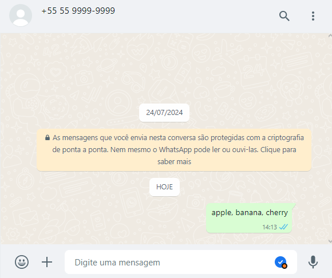Image resolution: width=332 pixels, height=278 pixels.
Task: Start voice recording with microphone icon
Action: click(x=313, y=262)
